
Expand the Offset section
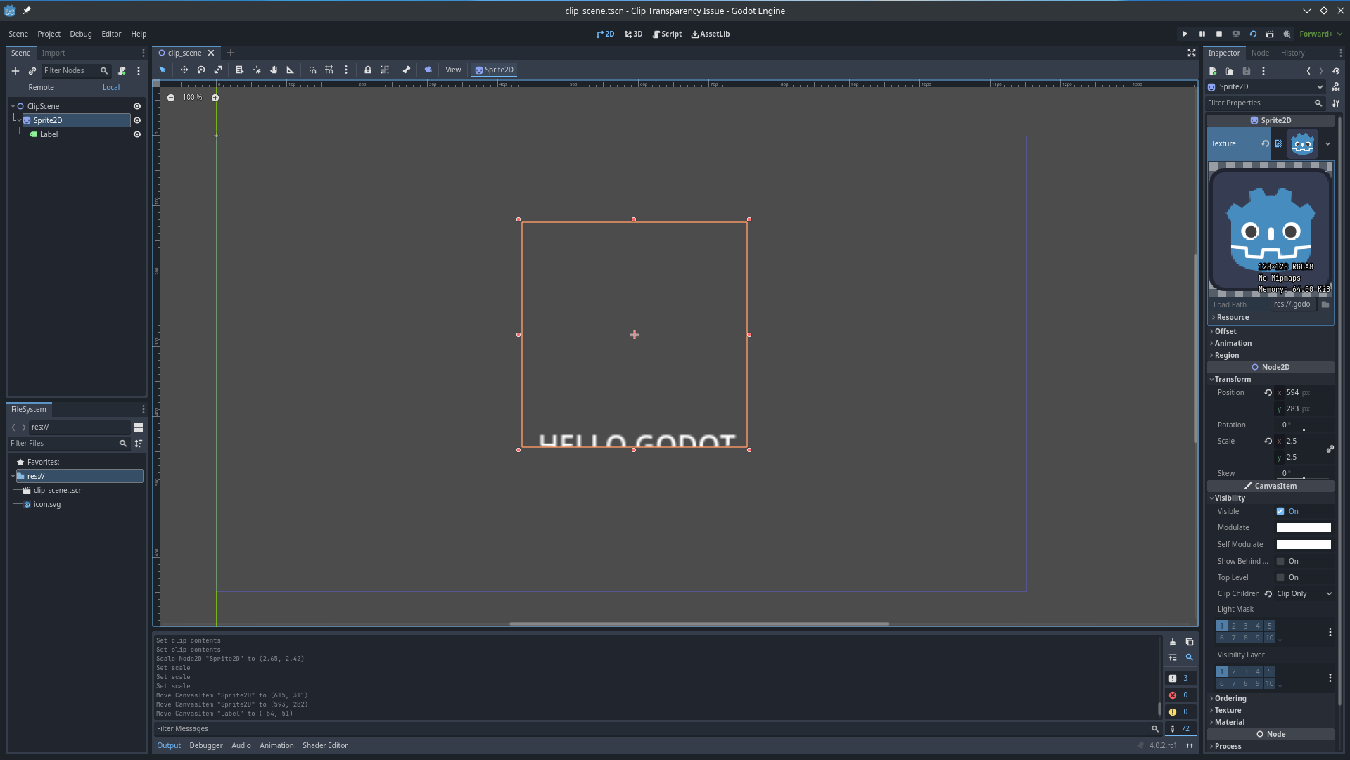[1271, 331]
